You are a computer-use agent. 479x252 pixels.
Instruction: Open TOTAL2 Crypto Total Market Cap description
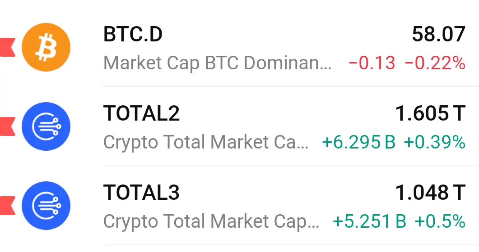pyautogui.click(x=206, y=142)
